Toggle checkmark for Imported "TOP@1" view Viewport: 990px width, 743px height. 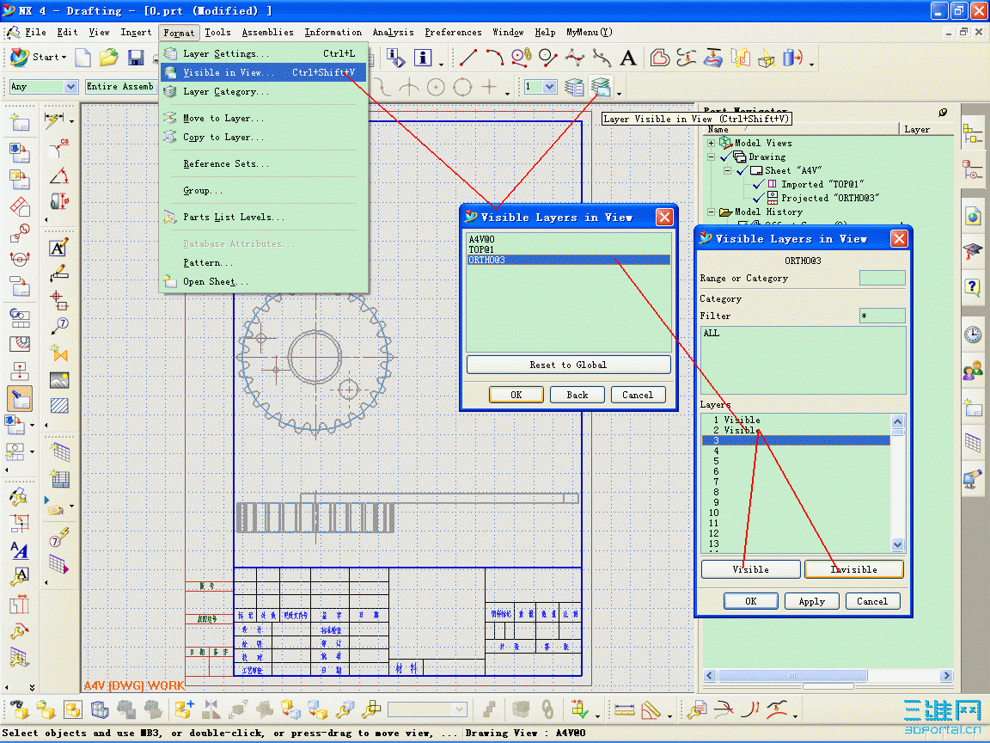757,184
